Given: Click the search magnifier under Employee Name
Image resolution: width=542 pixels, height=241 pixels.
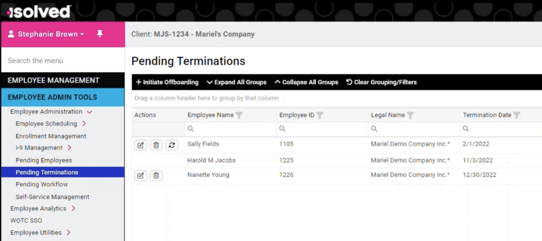Looking at the screenshot, I should [191, 129].
